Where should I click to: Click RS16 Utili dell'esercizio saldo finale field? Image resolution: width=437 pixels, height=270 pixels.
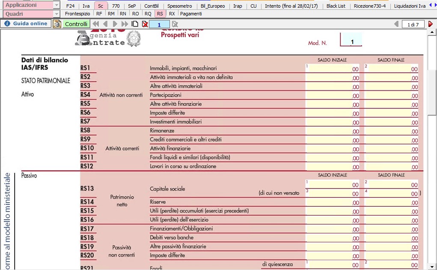click(x=392, y=220)
